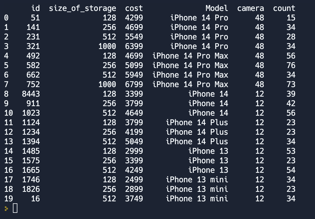Viewport: 315px width, 219px height.
Task: Click the Model column header
Action: pyautogui.click(x=217, y=8)
